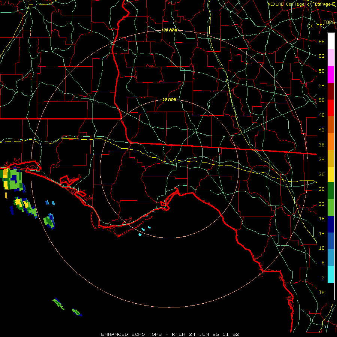Click the TOPS legend title
Screen dimensions: 337x337
(329, 22)
